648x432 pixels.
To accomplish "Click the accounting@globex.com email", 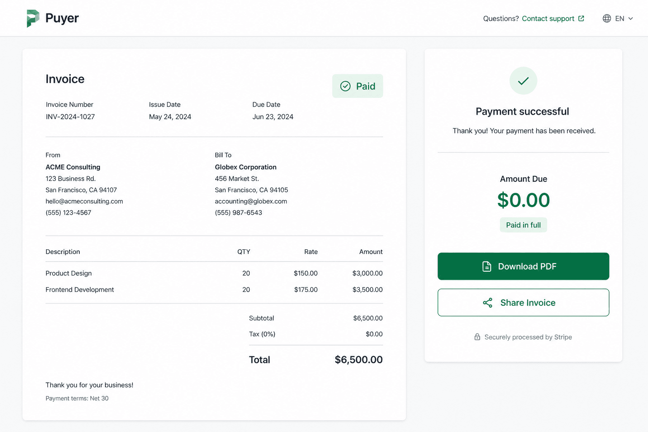I will click(251, 201).
